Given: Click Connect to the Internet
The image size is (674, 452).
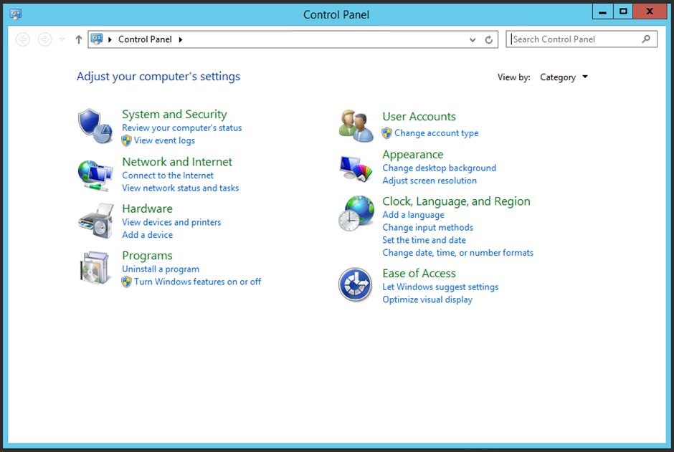Looking at the screenshot, I should [x=168, y=175].
